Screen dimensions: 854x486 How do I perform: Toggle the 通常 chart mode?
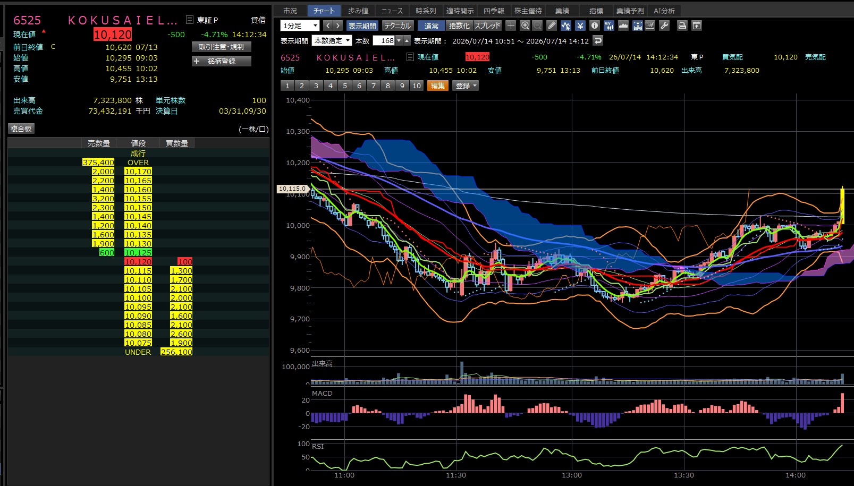coord(432,25)
